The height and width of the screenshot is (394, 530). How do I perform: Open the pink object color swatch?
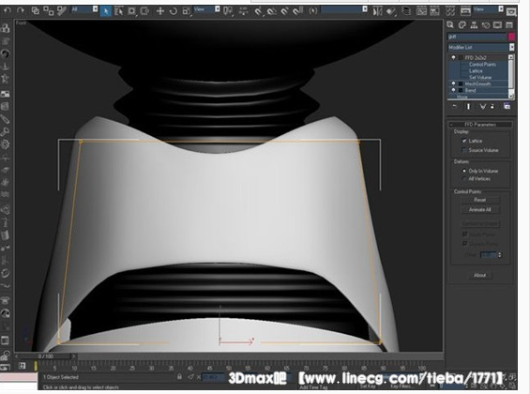511,37
